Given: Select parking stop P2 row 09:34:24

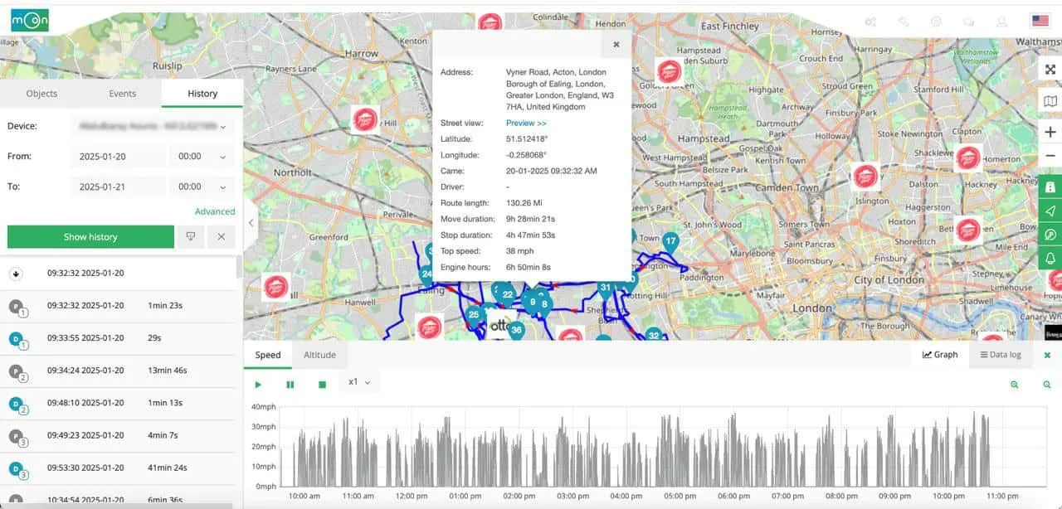Looking at the screenshot, I should pos(119,371).
